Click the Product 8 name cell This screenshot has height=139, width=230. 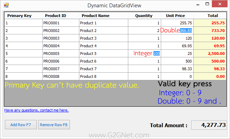coord(103,76)
